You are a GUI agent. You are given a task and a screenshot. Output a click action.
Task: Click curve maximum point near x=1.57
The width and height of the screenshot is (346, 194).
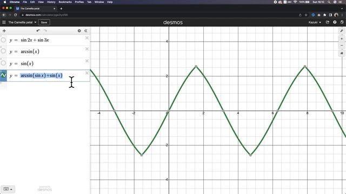point(196,66)
